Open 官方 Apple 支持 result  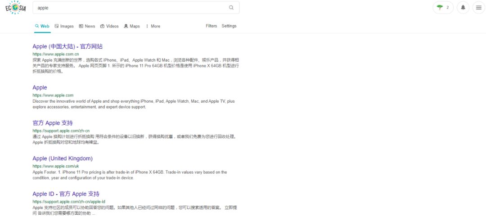click(53, 123)
